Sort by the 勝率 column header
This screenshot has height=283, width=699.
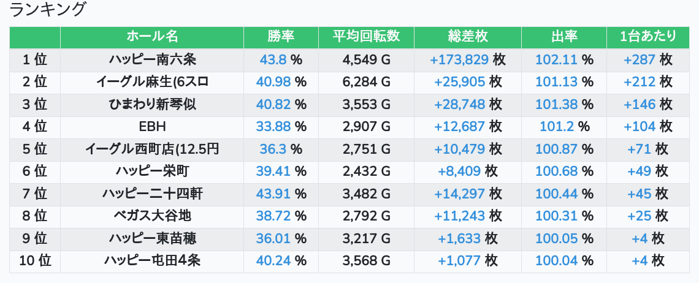(x=281, y=37)
